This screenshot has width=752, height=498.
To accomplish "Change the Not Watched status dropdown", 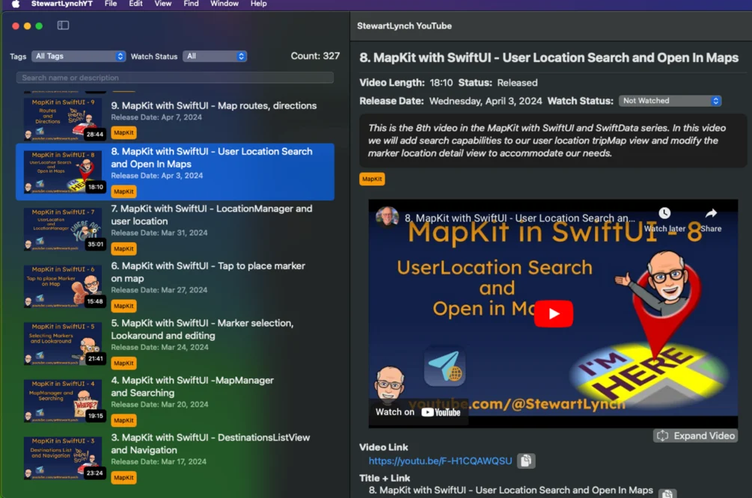I will click(670, 101).
